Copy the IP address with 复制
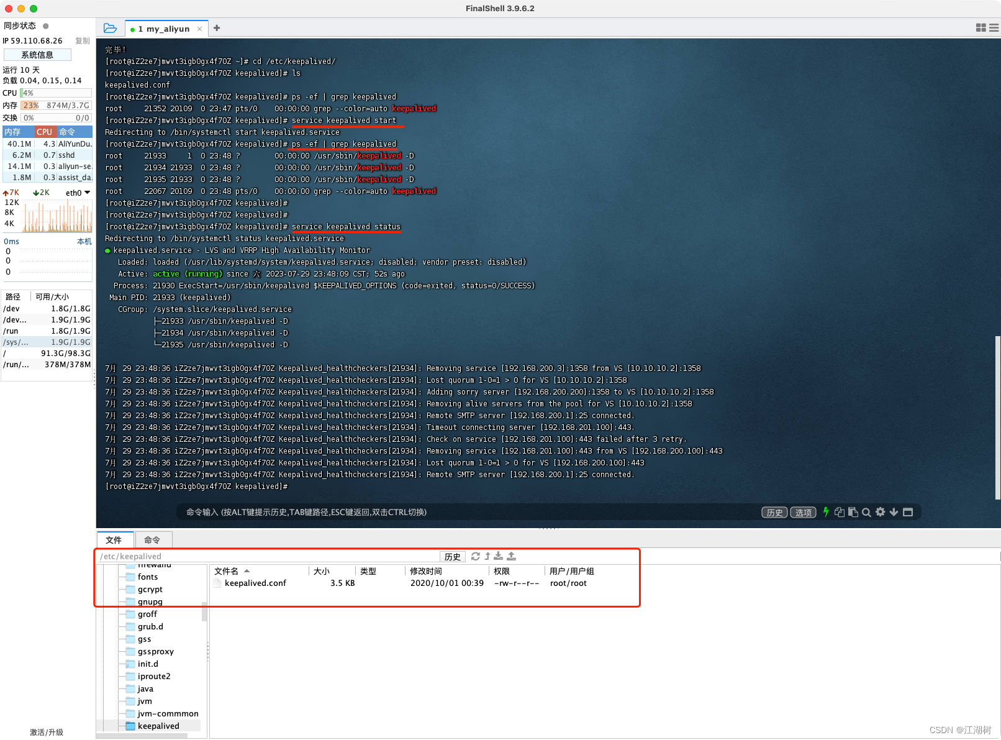This screenshot has height=740, width=1001. point(83,41)
